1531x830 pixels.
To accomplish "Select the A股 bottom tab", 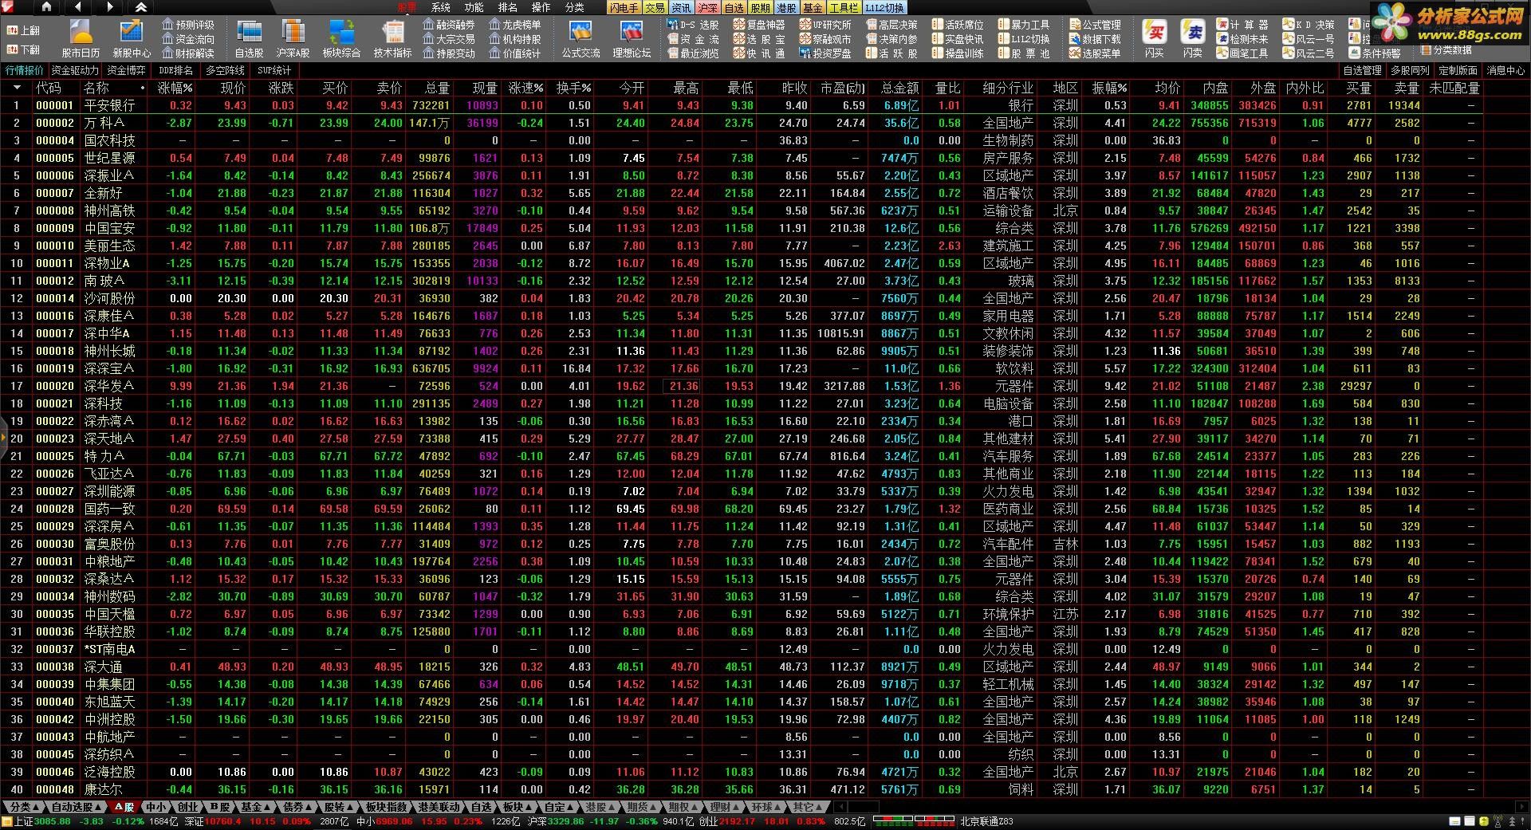I will click(x=124, y=807).
